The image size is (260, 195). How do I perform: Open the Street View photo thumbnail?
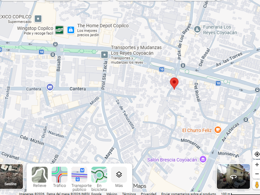[233, 176]
